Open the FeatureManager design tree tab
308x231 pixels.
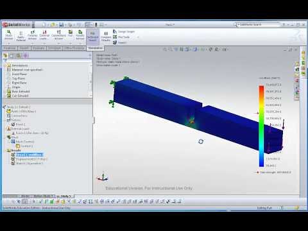pyautogui.click(x=5, y=56)
